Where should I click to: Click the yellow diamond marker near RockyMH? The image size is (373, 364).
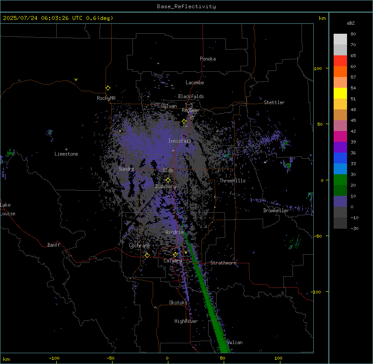click(108, 88)
